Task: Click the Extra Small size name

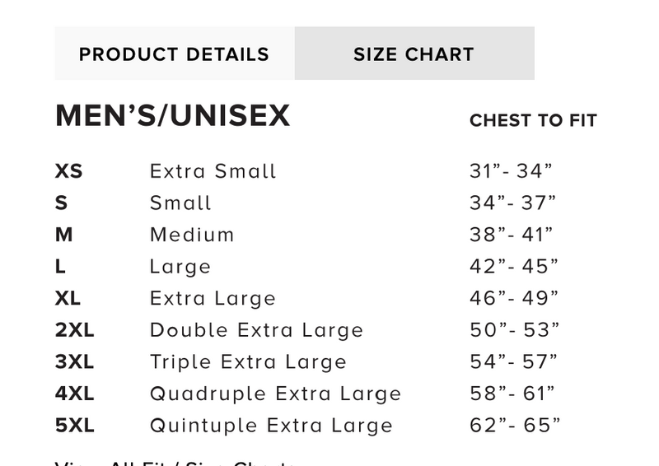Action: tap(213, 171)
